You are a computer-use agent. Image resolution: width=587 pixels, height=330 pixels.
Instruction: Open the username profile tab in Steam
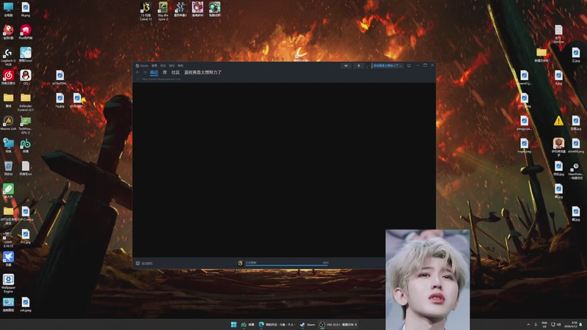[x=203, y=72]
